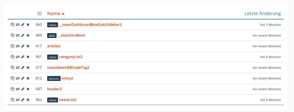Sort by Letzte Änderung column
This screenshot has width=294, height=112.
point(263,13)
